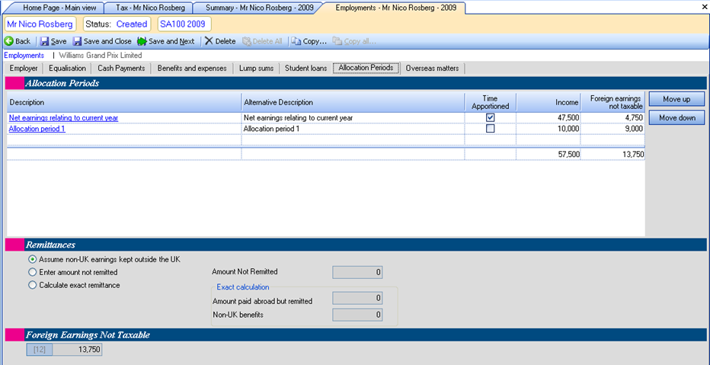Open the Allocation period 1 link

37,129
